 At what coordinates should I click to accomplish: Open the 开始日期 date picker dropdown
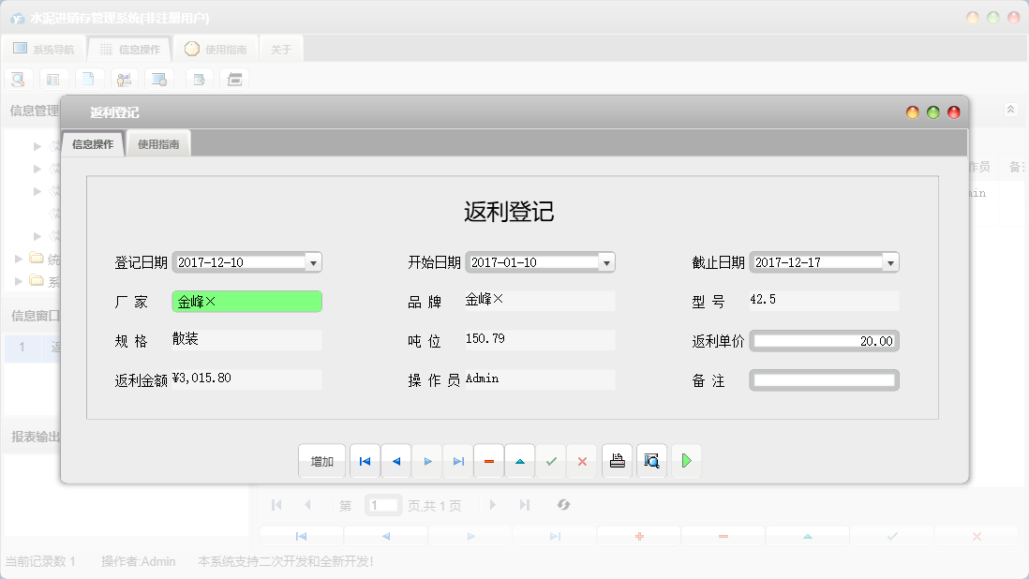(x=607, y=262)
